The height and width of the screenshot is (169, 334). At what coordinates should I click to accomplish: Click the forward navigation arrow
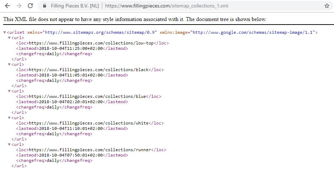(19, 6)
